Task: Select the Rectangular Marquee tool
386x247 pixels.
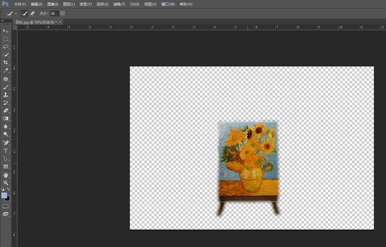Action: (6, 39)
